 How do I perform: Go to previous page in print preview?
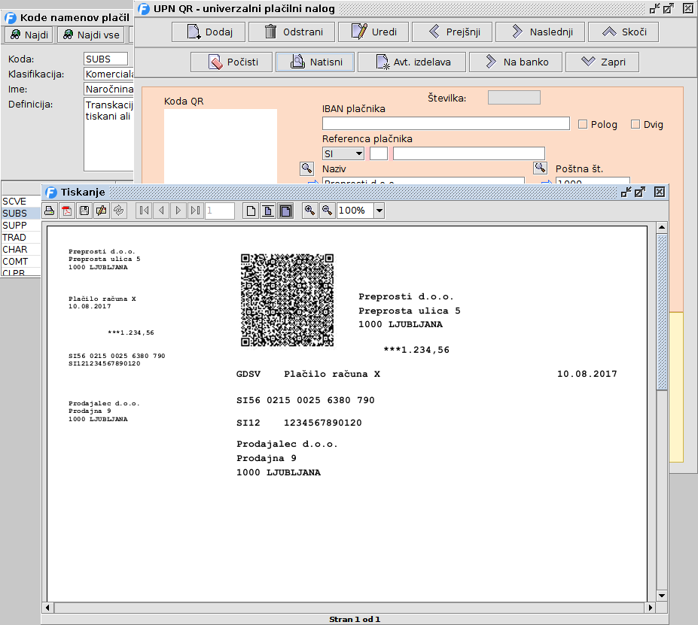(162, 211)
